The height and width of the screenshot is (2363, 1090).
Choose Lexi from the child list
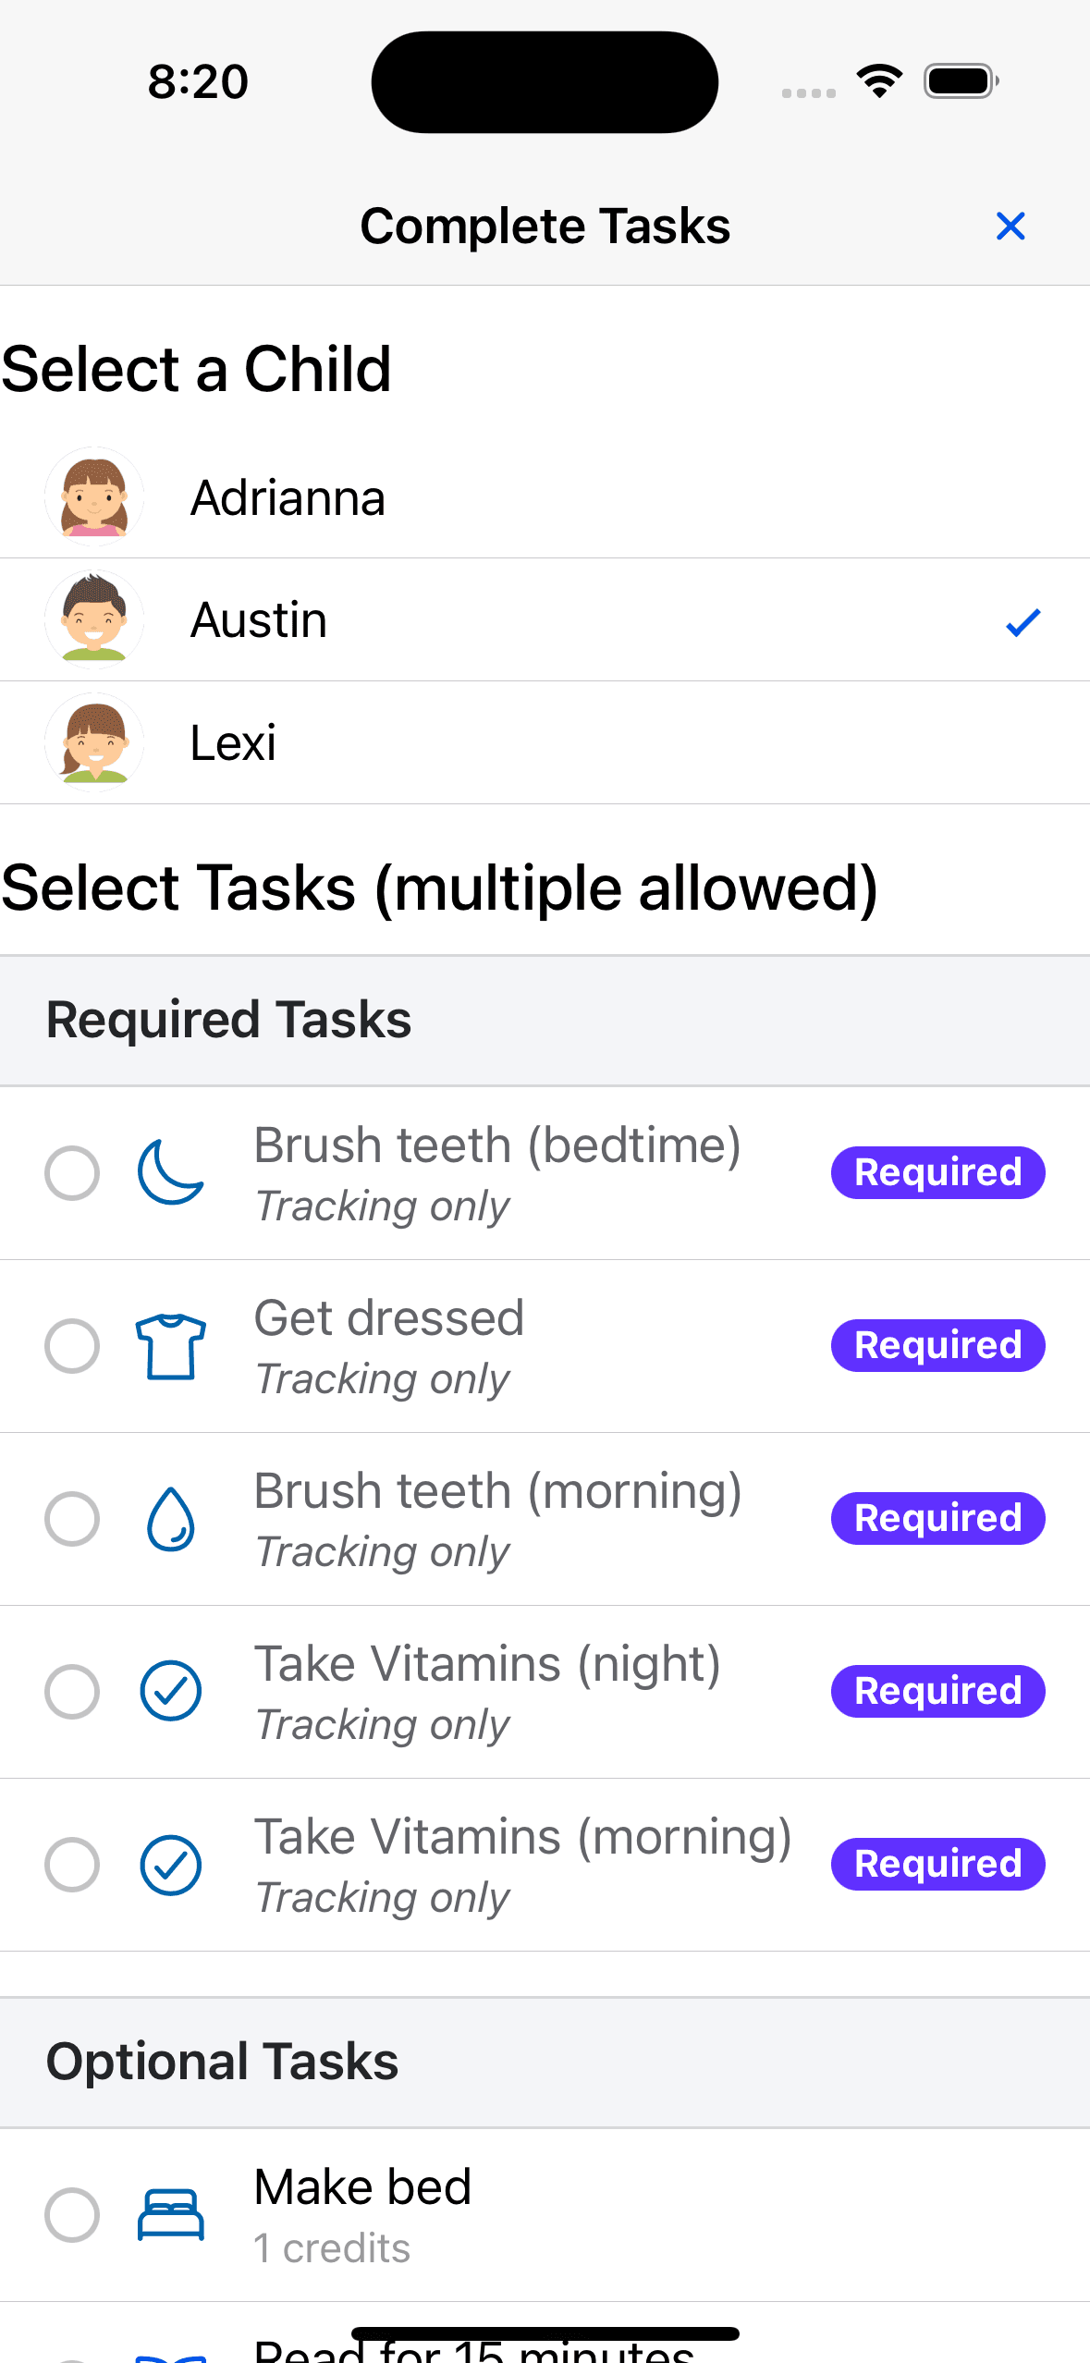(x=233, y=742)
